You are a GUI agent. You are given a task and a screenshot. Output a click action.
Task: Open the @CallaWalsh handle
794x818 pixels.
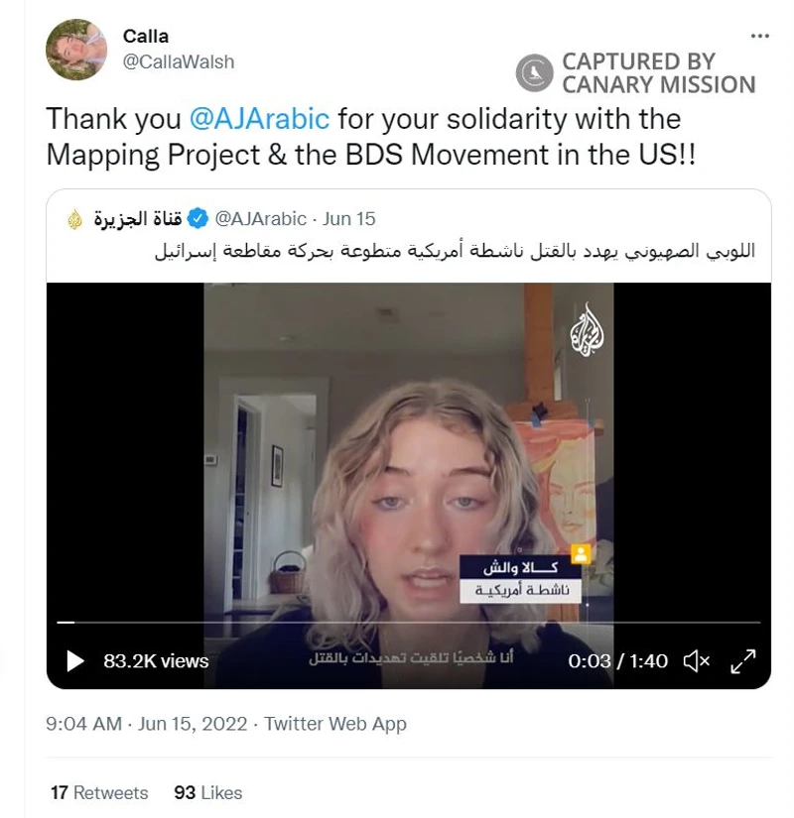(x=179, y=61)
